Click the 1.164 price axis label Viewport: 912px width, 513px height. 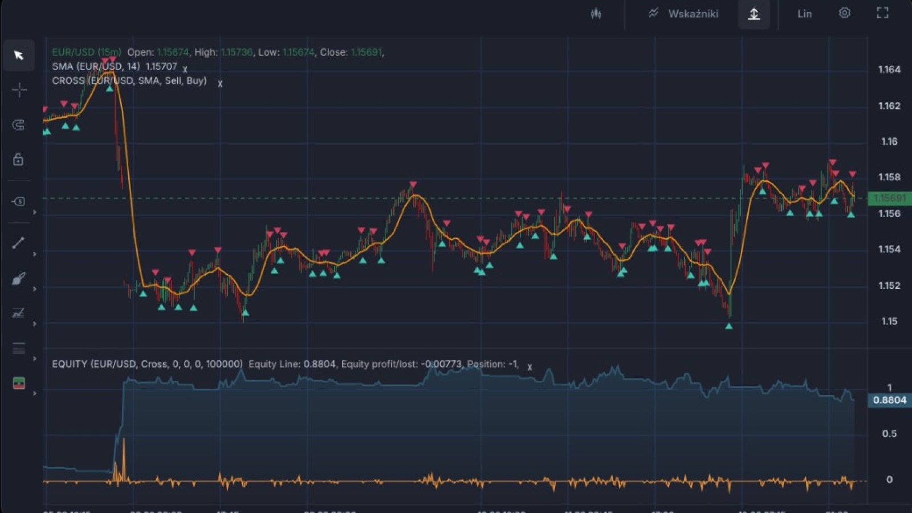(x=889, y=70)
